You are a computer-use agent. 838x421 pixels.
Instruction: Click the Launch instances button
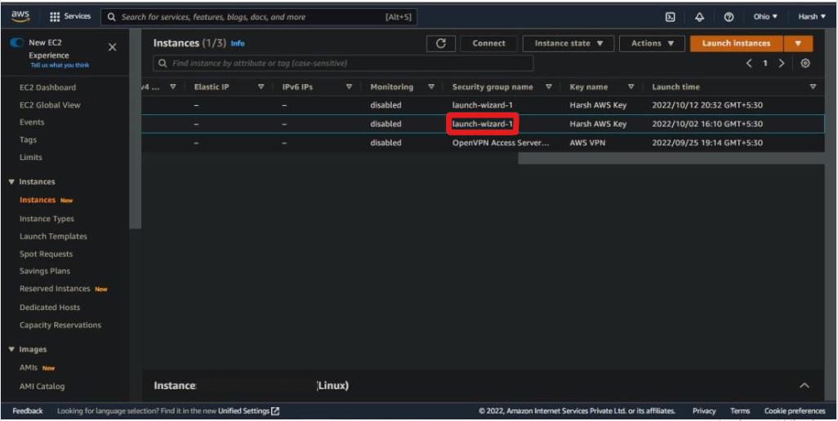(737, 43)
